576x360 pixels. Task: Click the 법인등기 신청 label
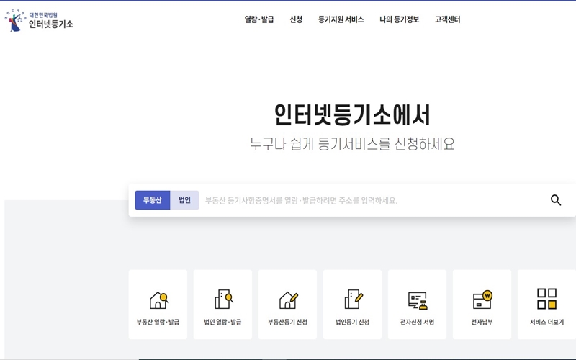point(352,322)
